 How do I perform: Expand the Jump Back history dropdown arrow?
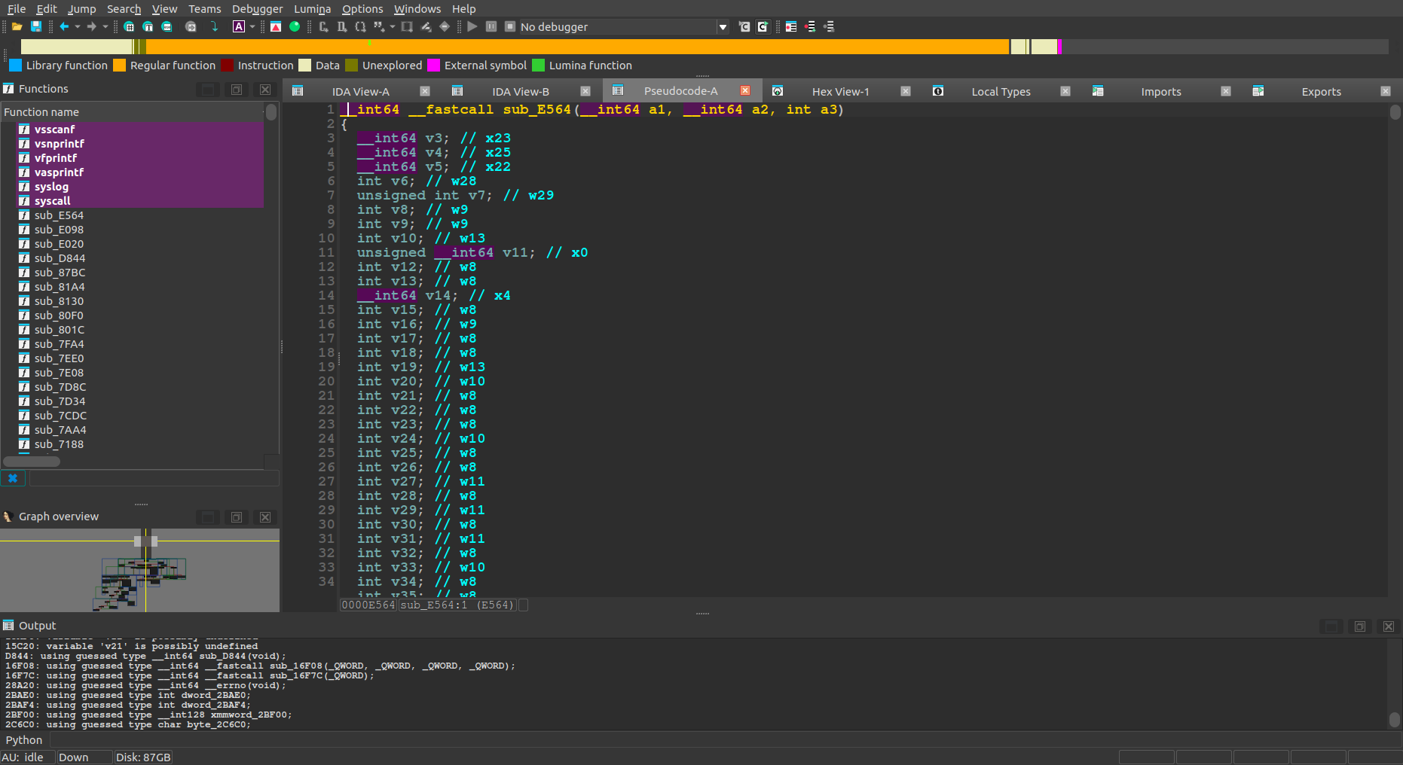(x=78, y=27)
